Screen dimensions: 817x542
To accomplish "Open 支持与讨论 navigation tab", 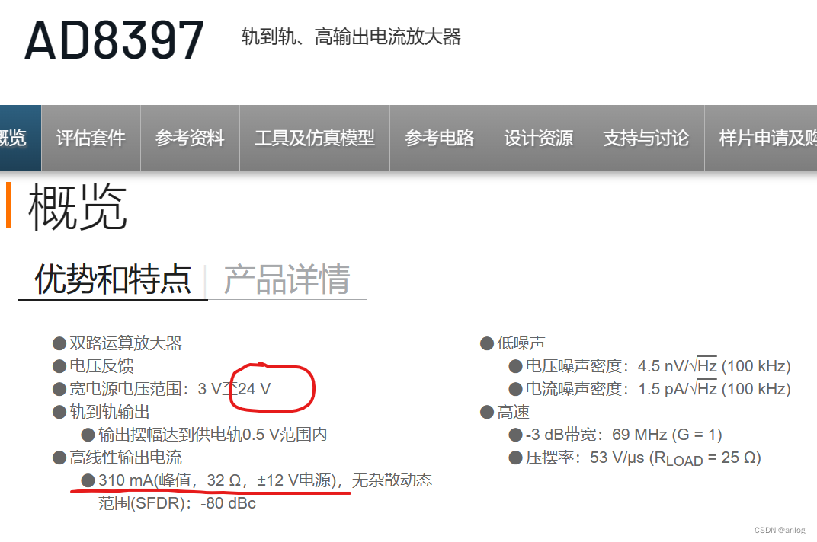I will pos(646,138).
